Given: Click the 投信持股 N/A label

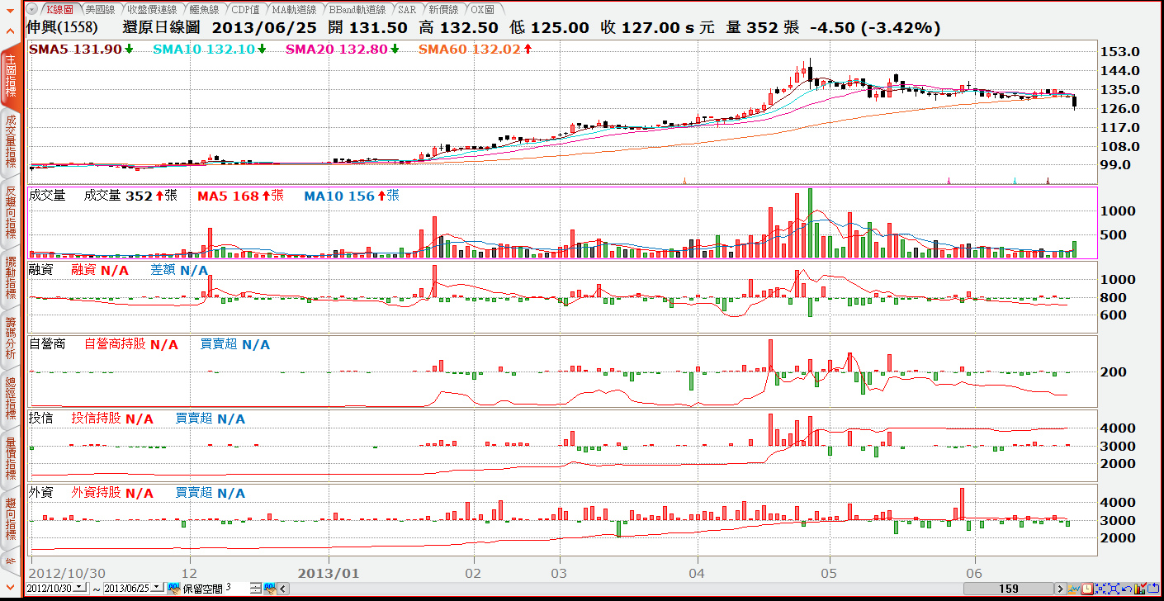Looking at the screenshot, I should [112, 419].
